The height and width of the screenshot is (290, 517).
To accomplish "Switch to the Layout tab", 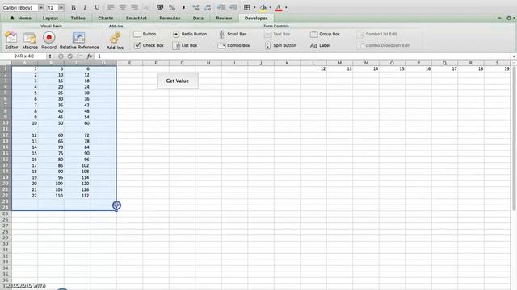I will [50, 18].
